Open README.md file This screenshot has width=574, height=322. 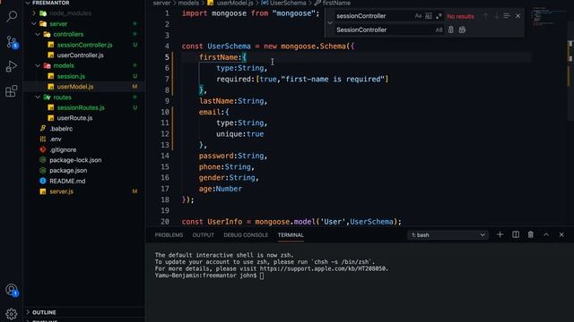pos(67,182)
